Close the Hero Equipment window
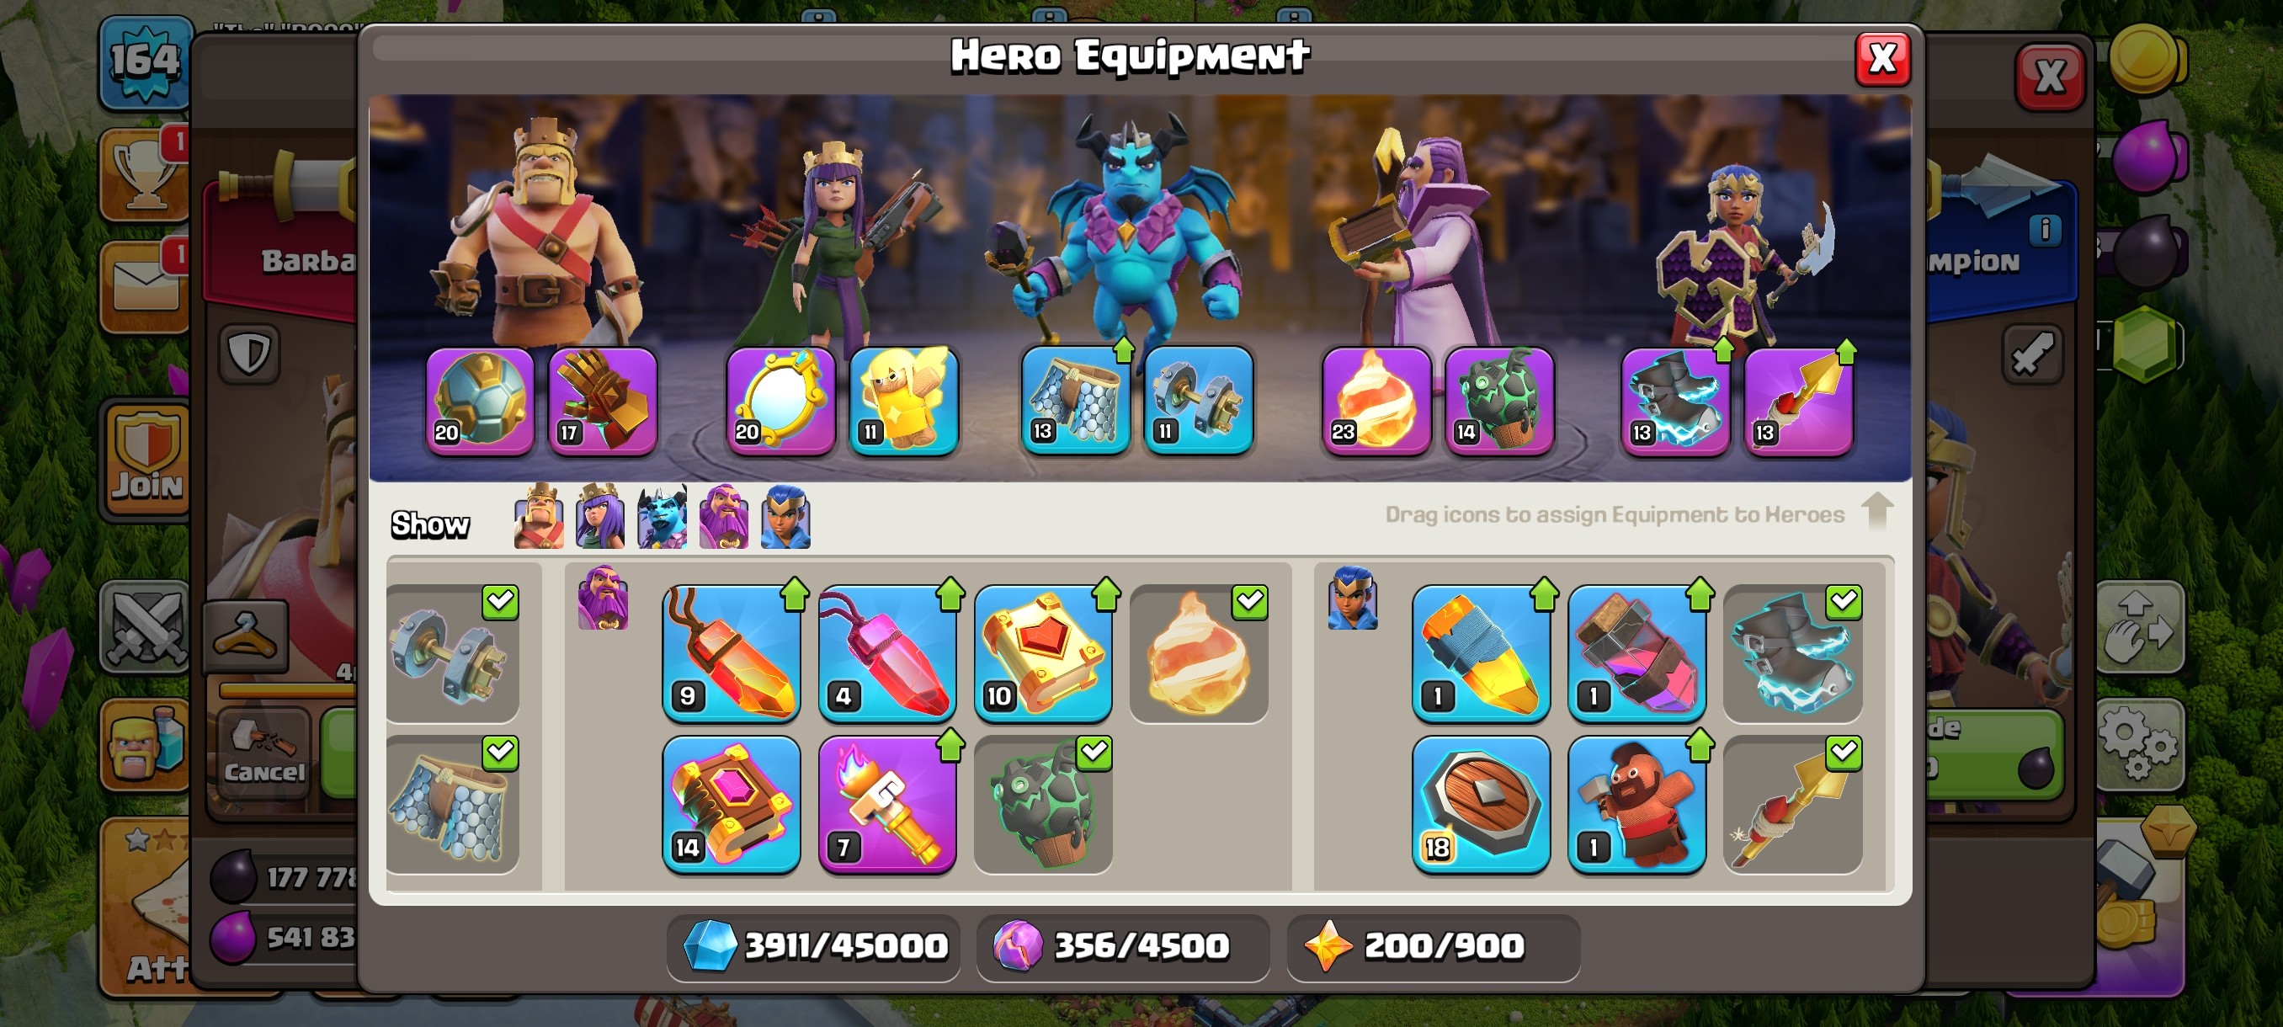 pyautogui.click(x=1882, y=60)
